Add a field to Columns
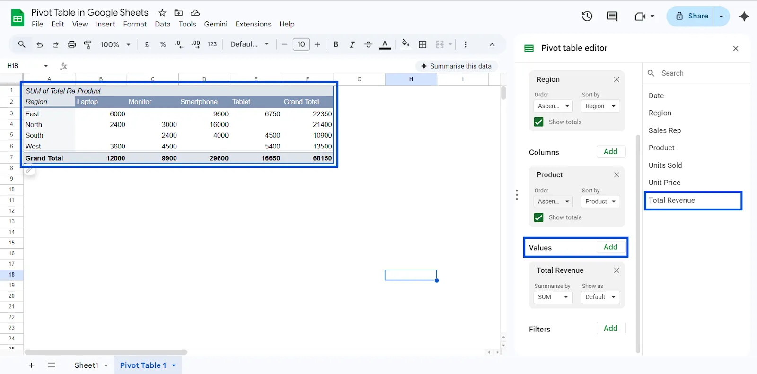This screenshot has height=374, width=757. pyautogui.click(x=611, y=152)
